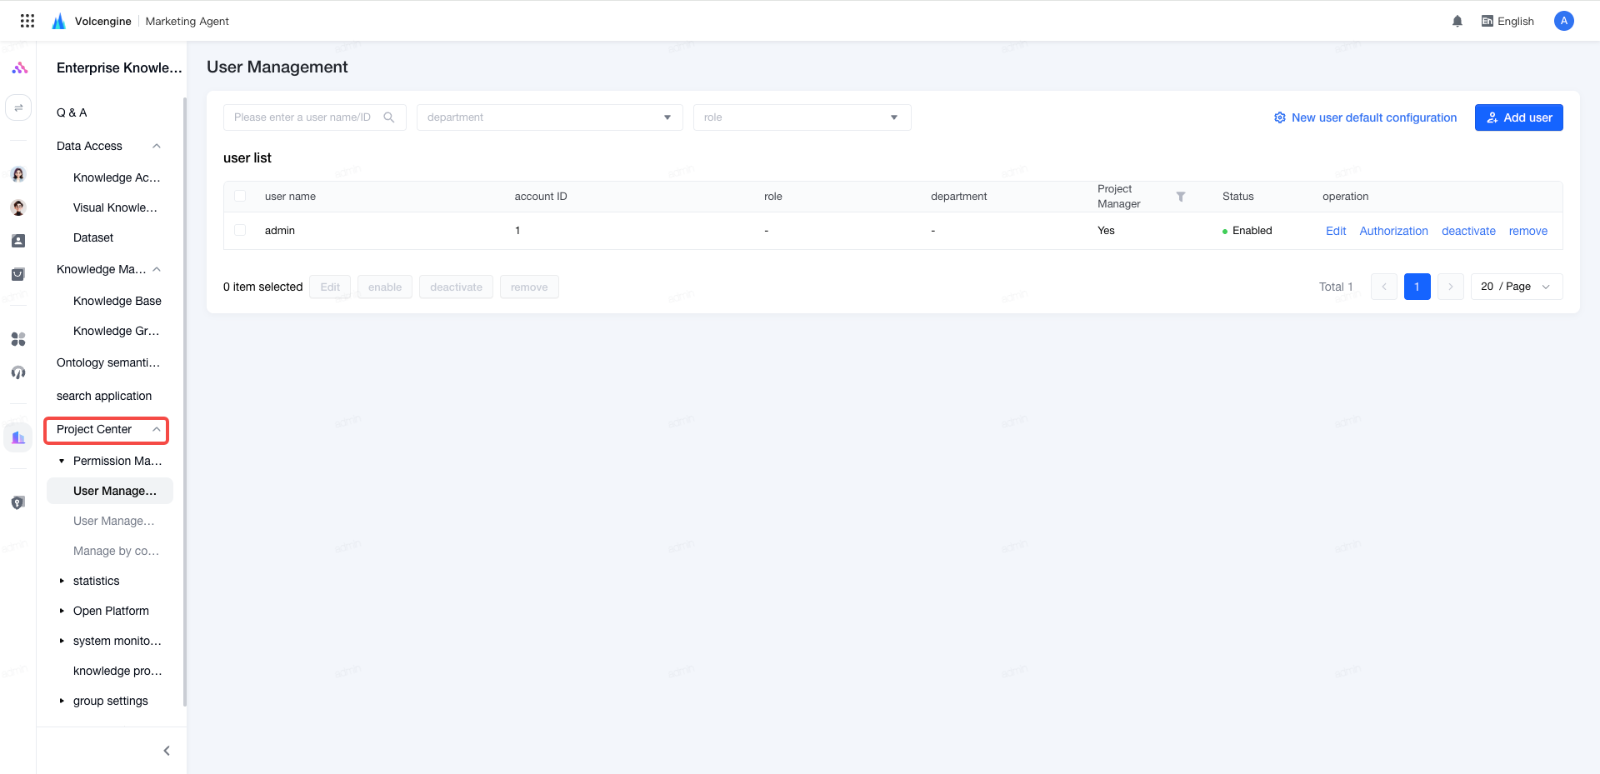Viewport: 1600px width, 774px height.
Task: Open the department dropdown filter
Action: coord(550,117)
